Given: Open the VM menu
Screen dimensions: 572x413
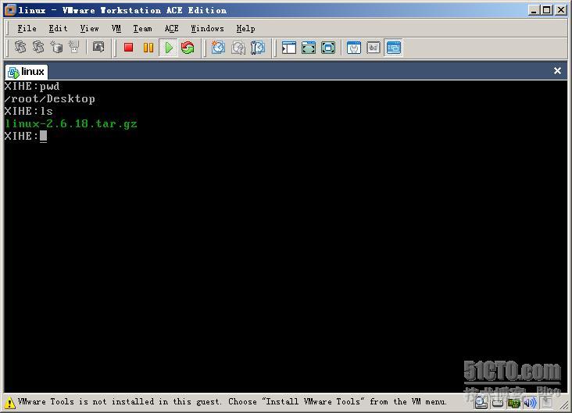Looking at the screenshot, I should pos(116,28).
